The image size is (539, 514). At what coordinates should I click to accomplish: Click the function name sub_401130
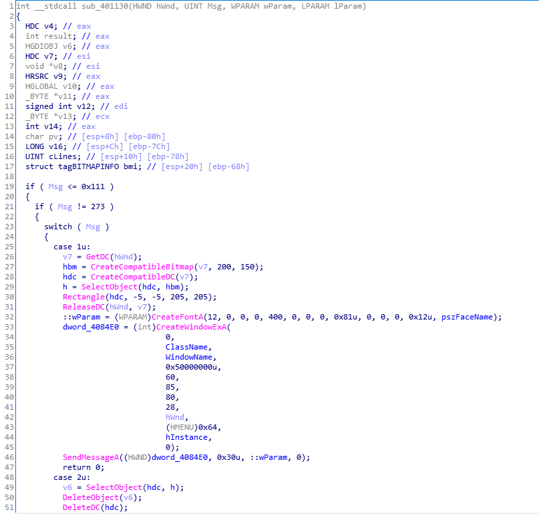(105, 6)
